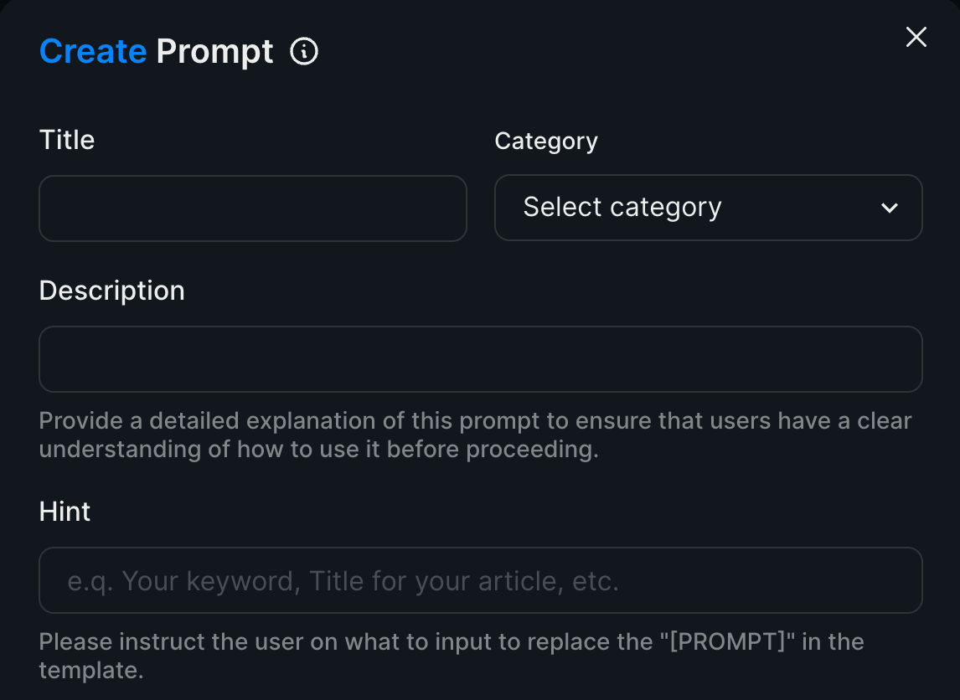The image size is (960, 700).
Task: Click the info icon beside Create Prompt
Action: (x=304, y=52)
